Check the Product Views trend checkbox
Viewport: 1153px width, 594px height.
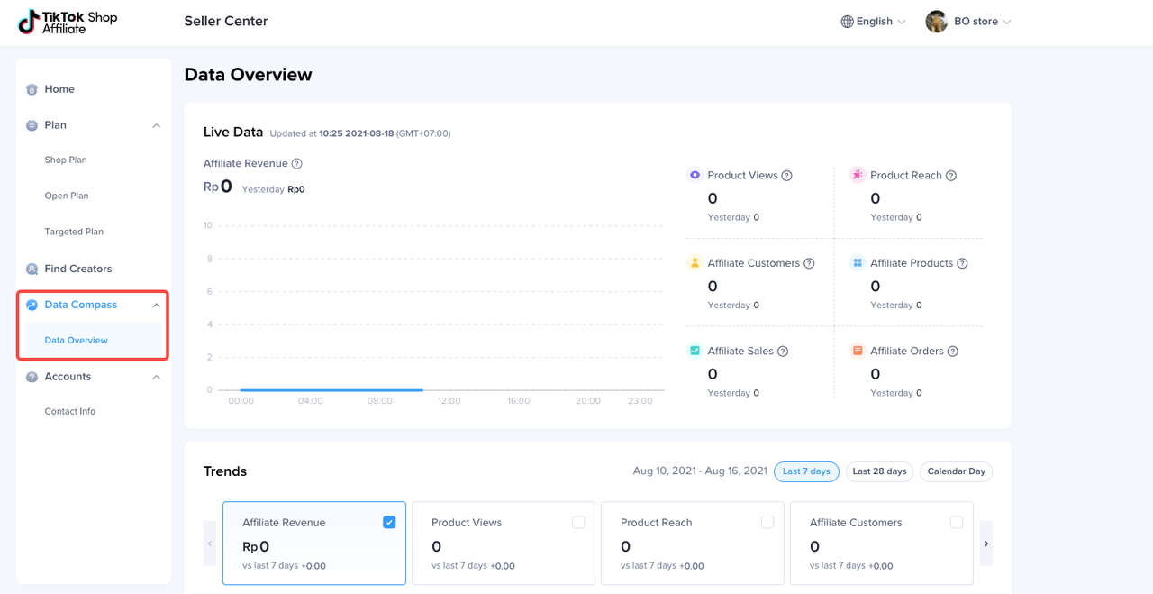tap(578, 522)
